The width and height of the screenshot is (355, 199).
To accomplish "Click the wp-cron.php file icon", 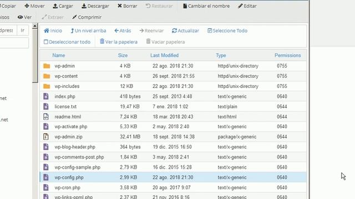I will point(46,187).
